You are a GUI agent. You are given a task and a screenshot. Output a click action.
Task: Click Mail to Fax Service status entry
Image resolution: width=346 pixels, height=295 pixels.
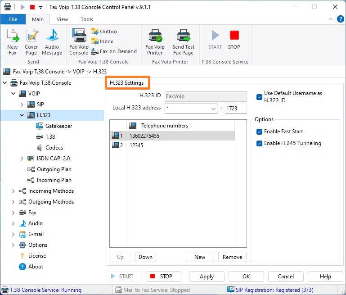(x=153, y=290)
